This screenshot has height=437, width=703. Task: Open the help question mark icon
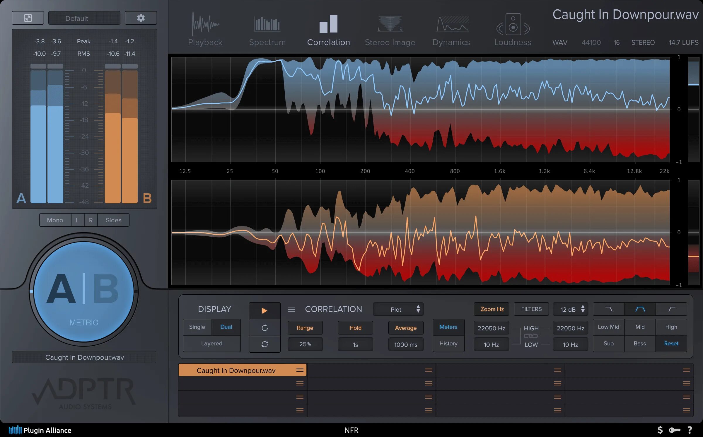(690, 430)
